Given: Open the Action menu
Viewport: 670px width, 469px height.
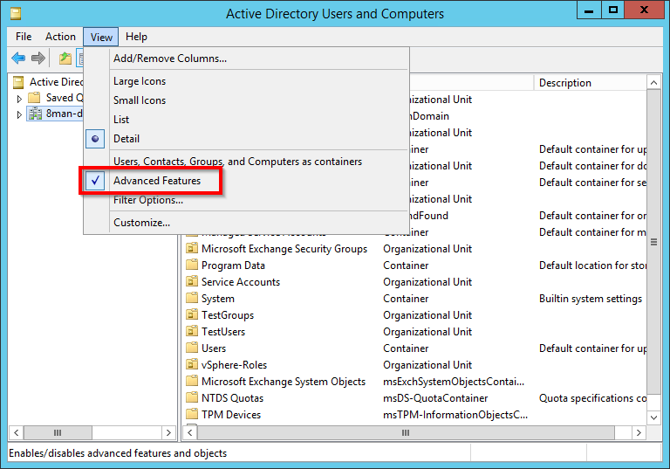Looking at the screenshot, I should tap(60, 37).
